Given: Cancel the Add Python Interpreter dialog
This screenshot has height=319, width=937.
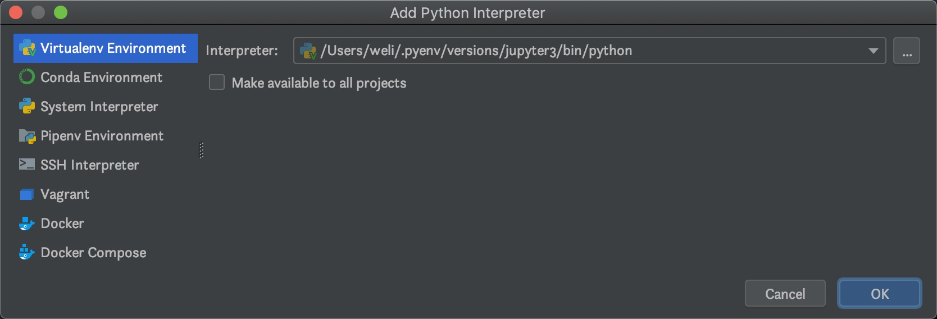Looking at the screenshot, I should click(x=785, y=294).
